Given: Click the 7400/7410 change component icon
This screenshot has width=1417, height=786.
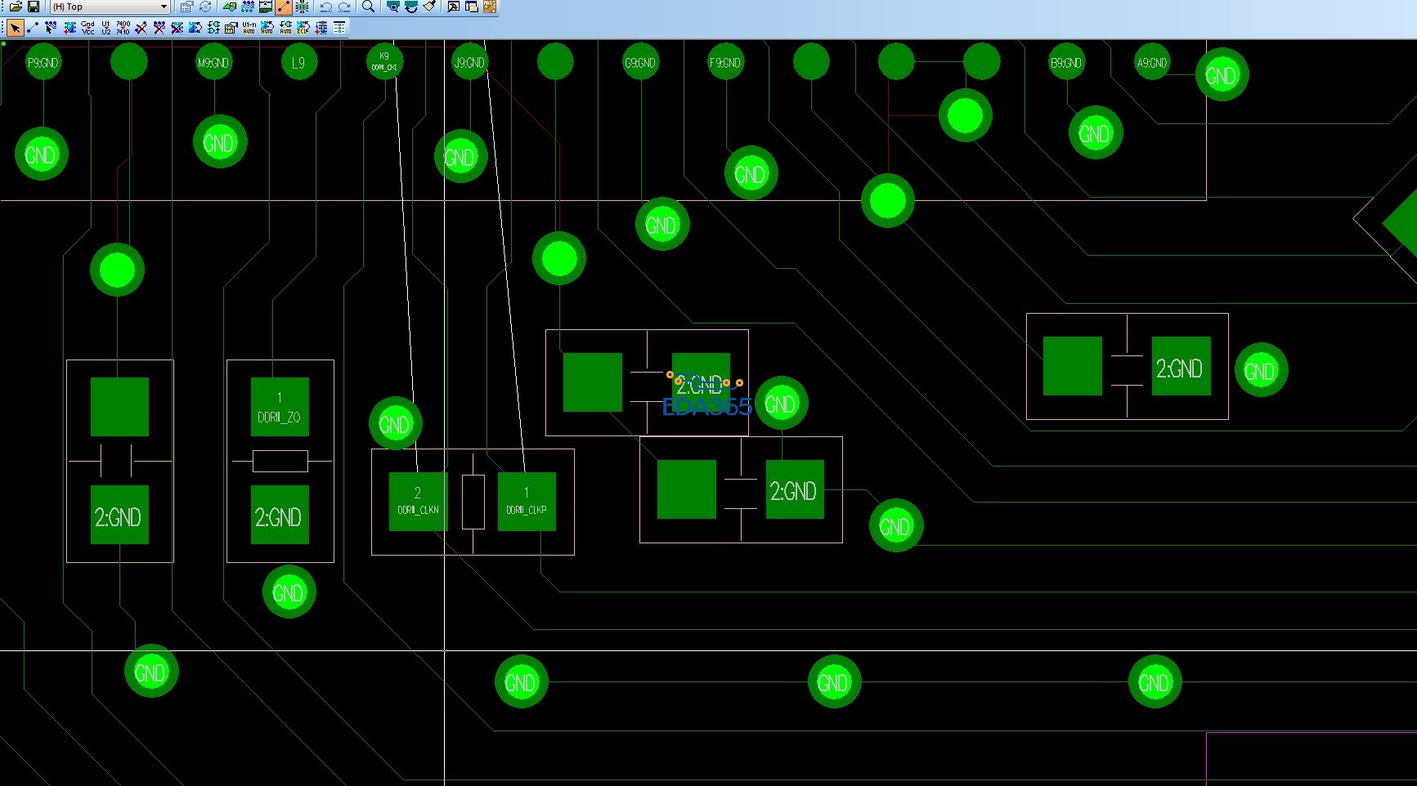Looking at the screenshot, I should pyautogui.click(x=123, y=28).
